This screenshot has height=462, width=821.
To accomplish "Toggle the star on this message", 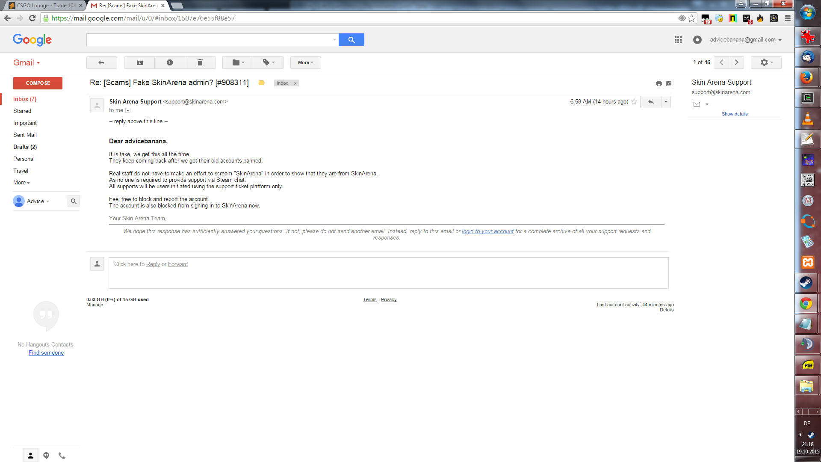I will pos(634,102).
